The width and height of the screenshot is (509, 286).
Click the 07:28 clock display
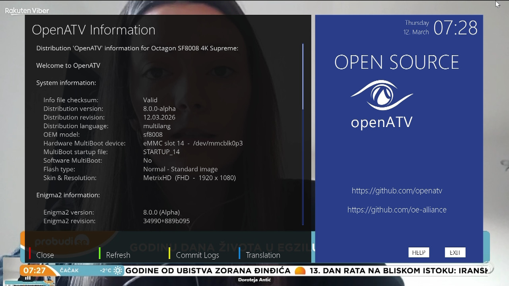point(455,28)
